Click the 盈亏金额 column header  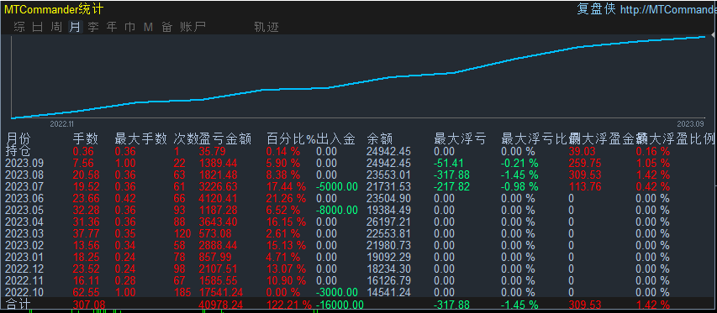(x=225, y=138)
